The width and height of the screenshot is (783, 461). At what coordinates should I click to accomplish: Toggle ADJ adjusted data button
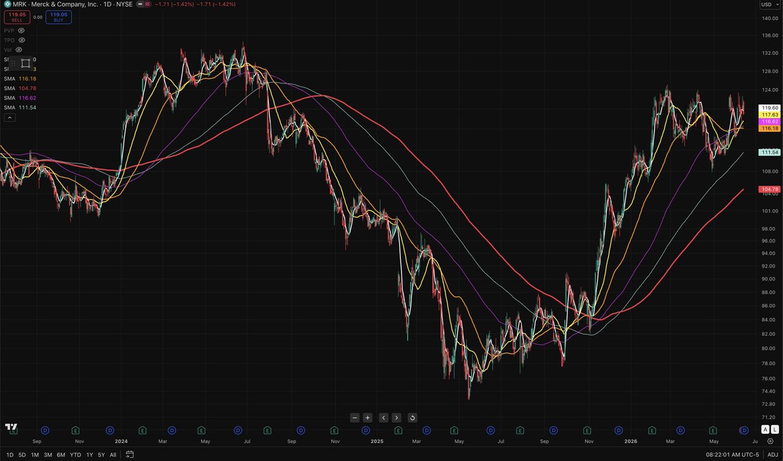click(773, 454)
